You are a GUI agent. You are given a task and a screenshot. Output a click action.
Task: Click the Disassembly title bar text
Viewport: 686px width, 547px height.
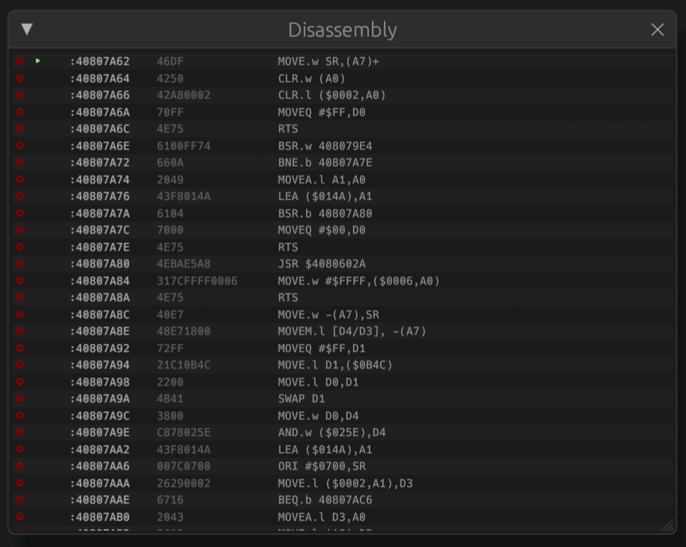[342, 30]
